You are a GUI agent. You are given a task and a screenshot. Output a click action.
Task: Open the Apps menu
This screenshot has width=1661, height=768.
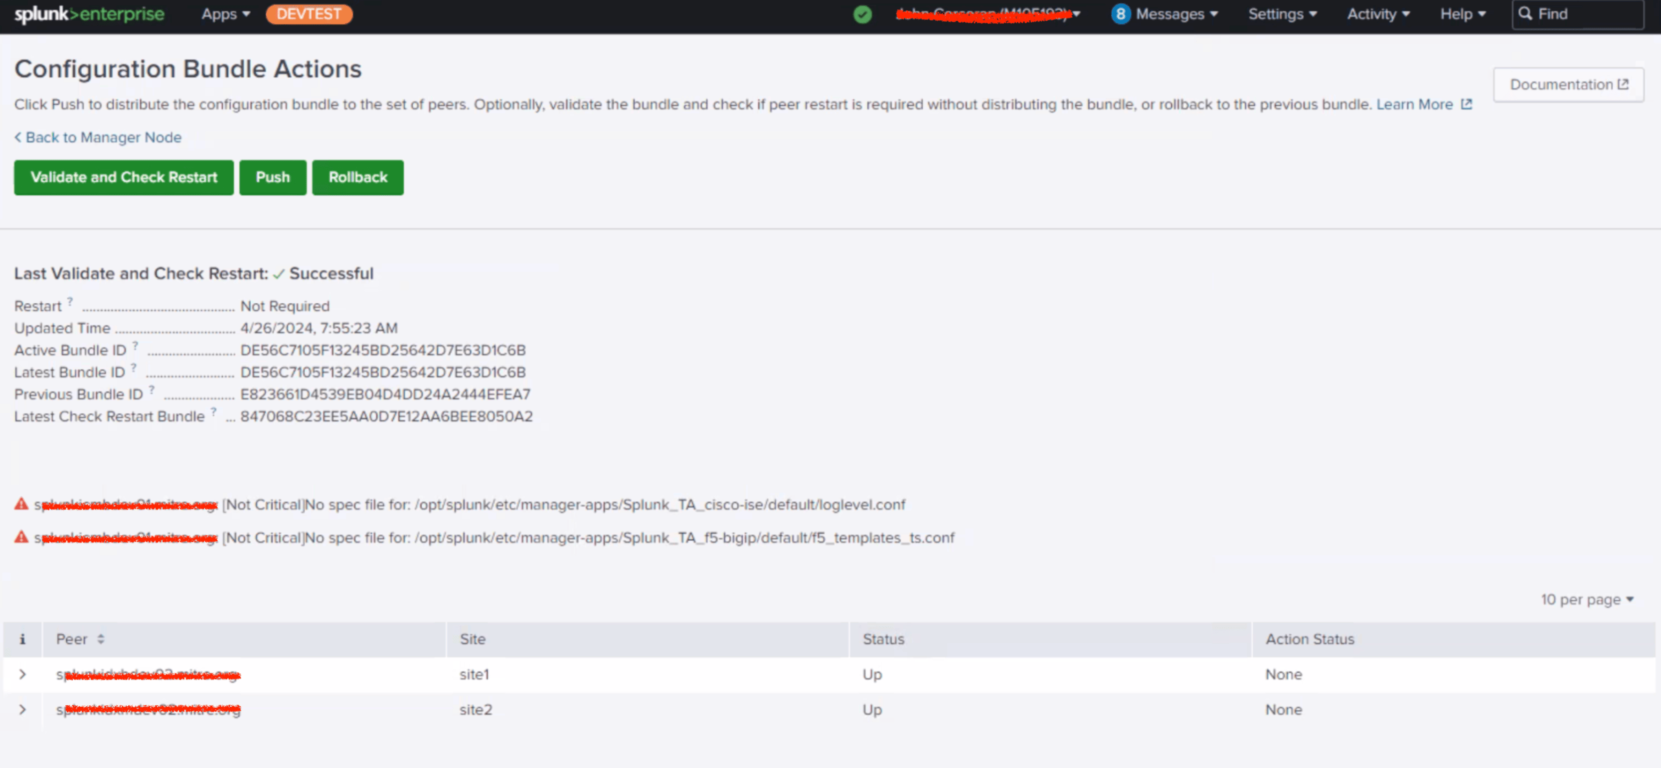coord(225,14)
